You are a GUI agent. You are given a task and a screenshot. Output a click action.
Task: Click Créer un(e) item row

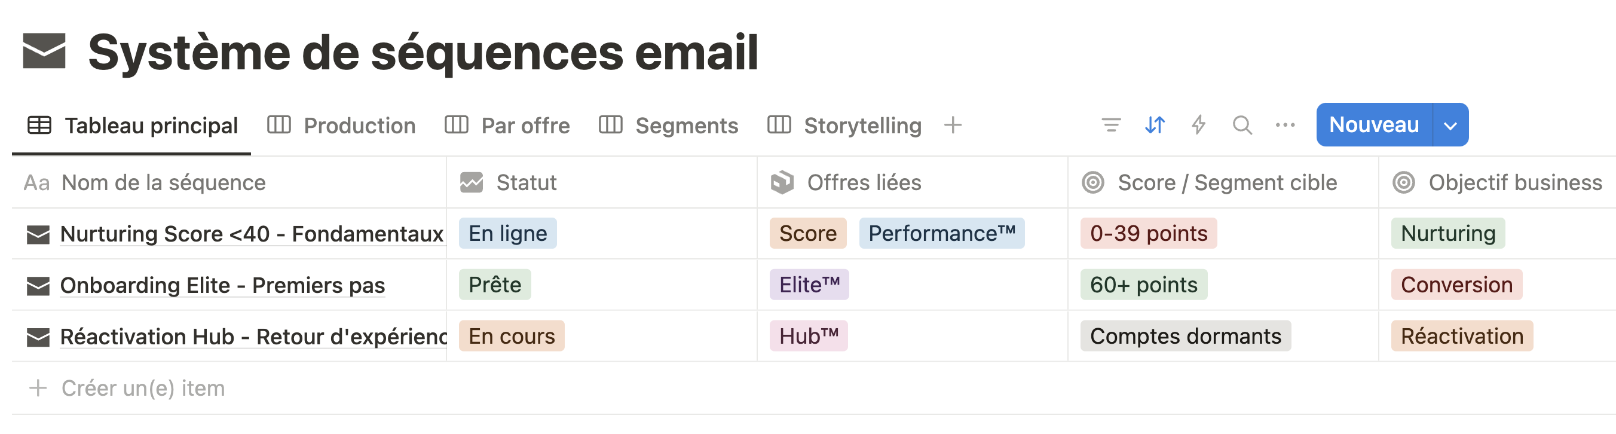coord(142,389)
